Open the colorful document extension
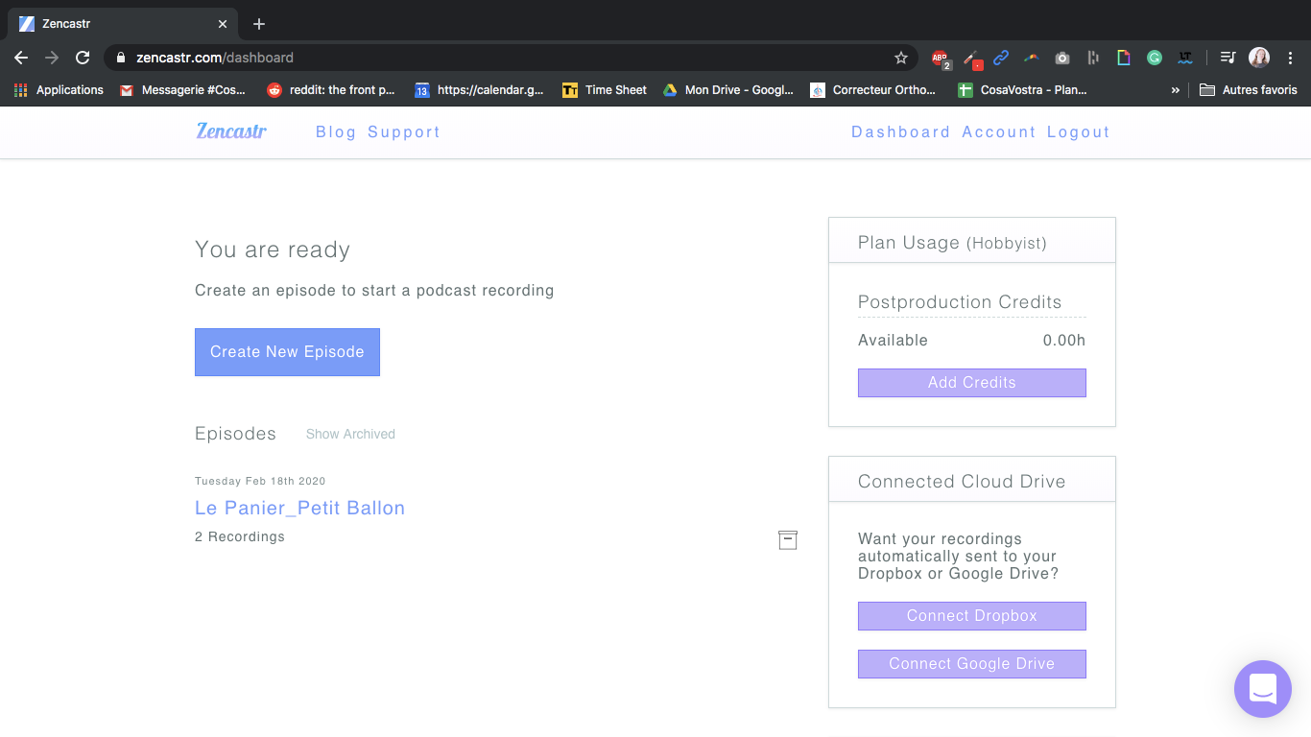This screenshot has width=1311, height=737. click(1124, 58)
